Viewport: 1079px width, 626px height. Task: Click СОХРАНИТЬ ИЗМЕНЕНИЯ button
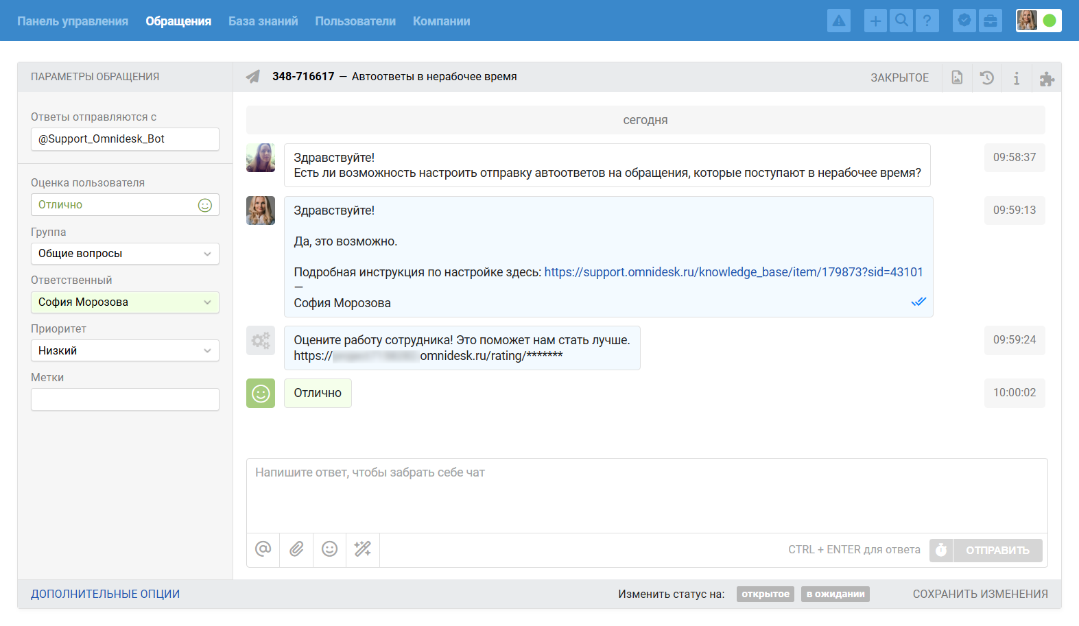click(980, 594)
